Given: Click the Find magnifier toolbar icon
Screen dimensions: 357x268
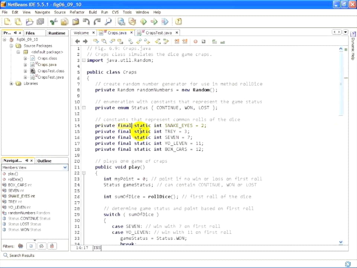Looking at the screenshot, I should [x=108, y=22].
